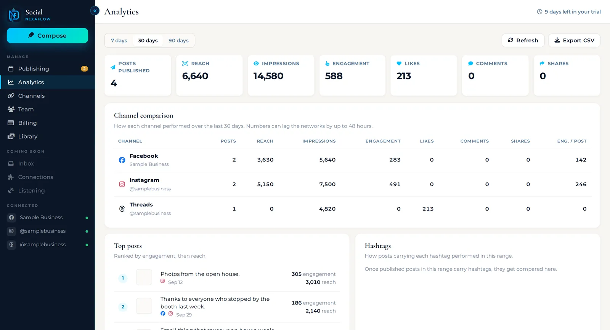
Task: Click the Billing card icon
Action: pos(11,123)
